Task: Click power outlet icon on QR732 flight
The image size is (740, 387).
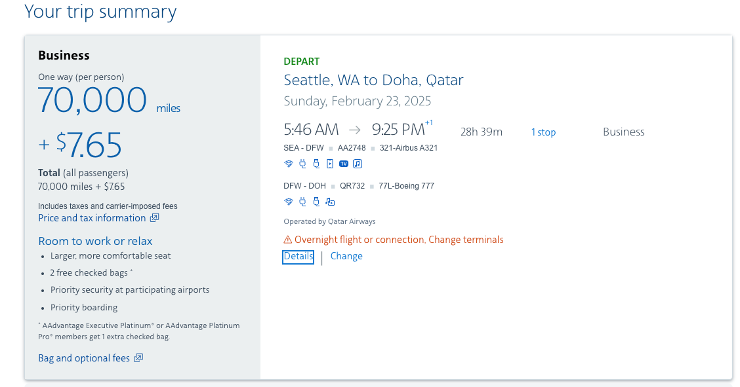Action: tap(302, 202)
